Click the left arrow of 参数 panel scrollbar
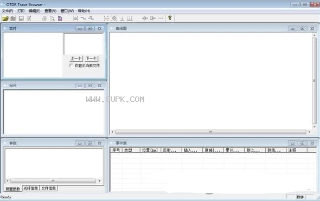Image resolution: width=320 pixels, height=201 pixels. click(x=8, y=181)
